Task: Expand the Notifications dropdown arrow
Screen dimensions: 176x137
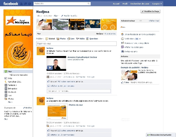Action: [140, 39]
